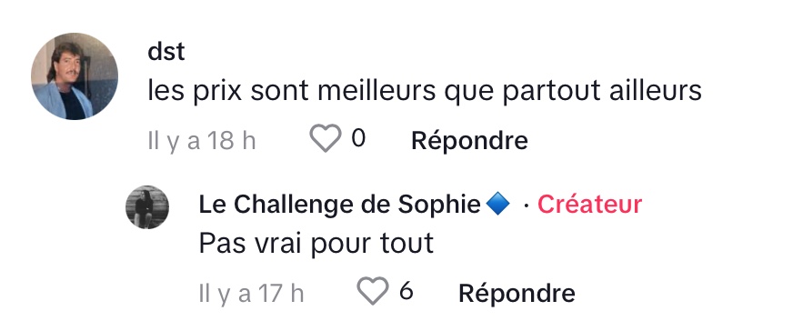The height and width of the screenshot is (331, 793).
Task: Open the dst username link
Action: coord(166,52)
